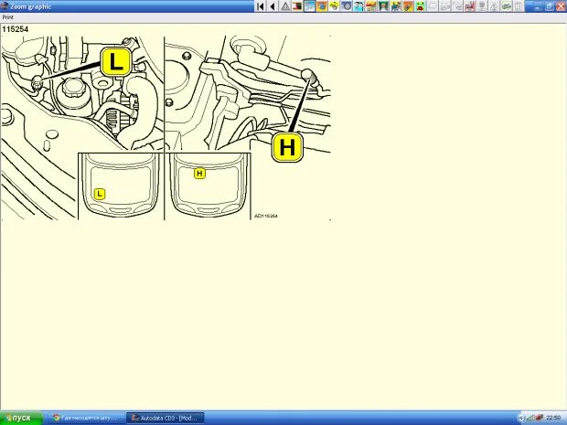Image resolution: width=567 pixels, height=425 pixels.
Task: Select the small H marker in inset
Action: pyautogui.click(x=199, y=173)
